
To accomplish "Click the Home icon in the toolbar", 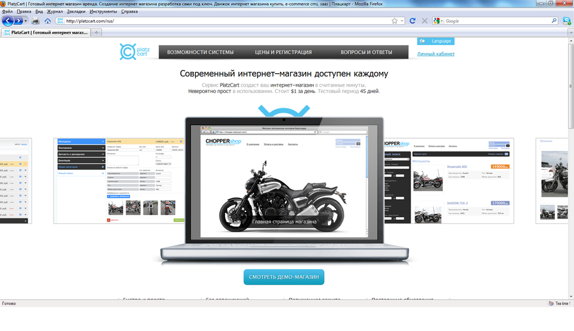I will click(47, 21).
